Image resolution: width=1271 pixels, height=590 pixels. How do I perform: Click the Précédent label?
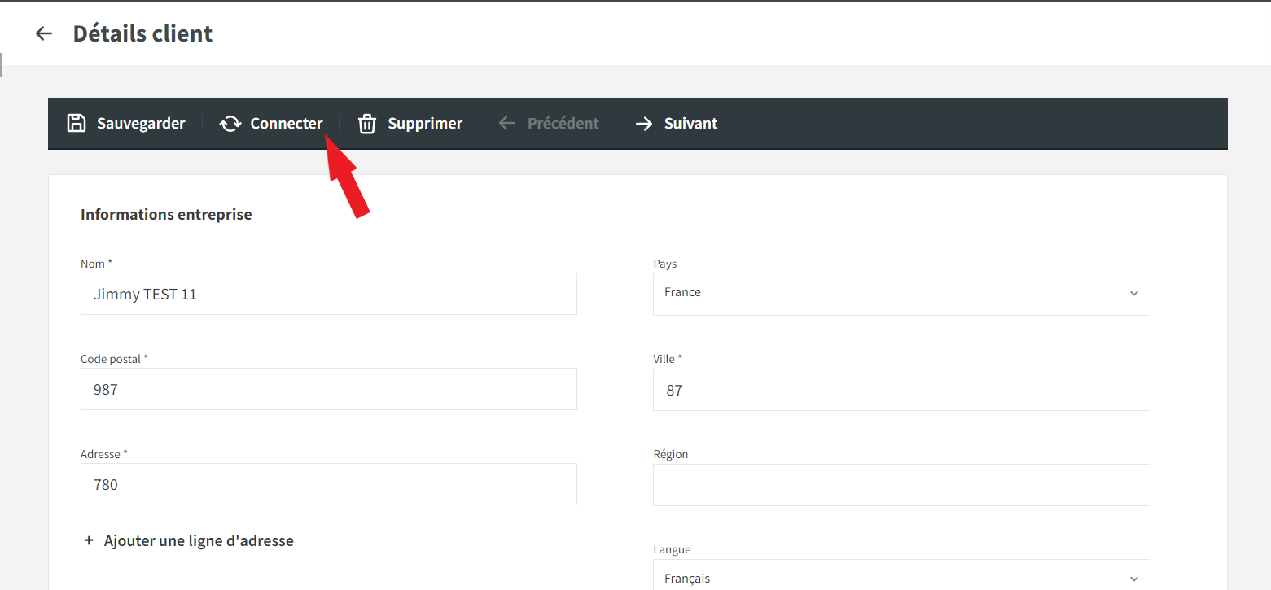point(563,124)
